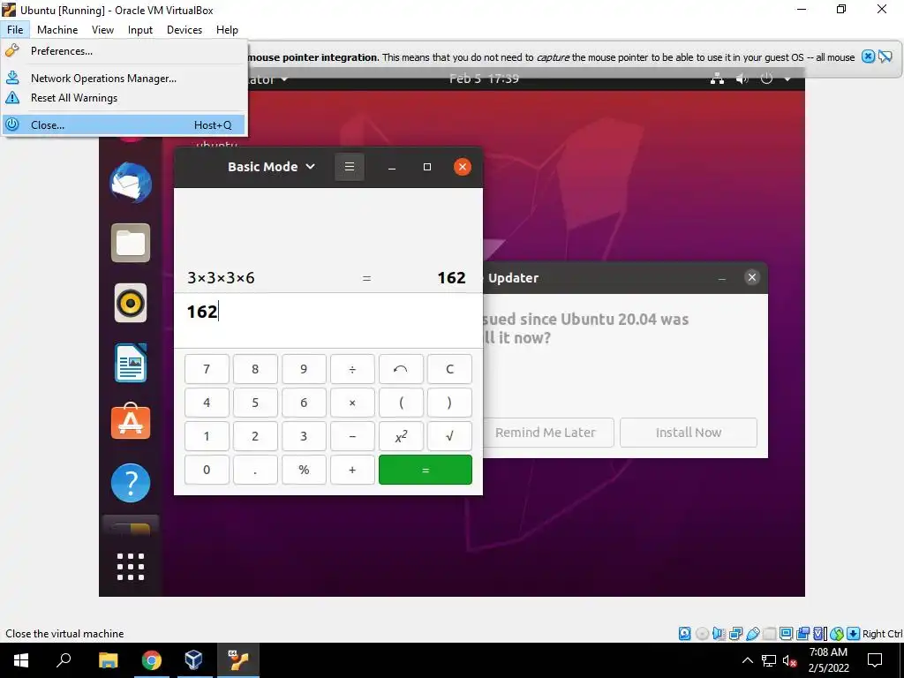This screenshot has height=678, width=904.
Task: Click the Feb 5 17:39 clock
Action: pyautogui.click(x=485, y=79)
